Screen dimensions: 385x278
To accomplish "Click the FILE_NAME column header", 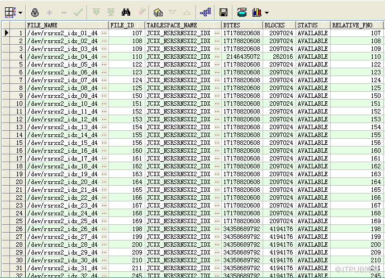I will coord(67,25).
